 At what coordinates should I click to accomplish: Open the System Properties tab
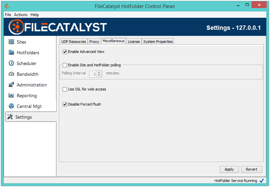(158, 42)
